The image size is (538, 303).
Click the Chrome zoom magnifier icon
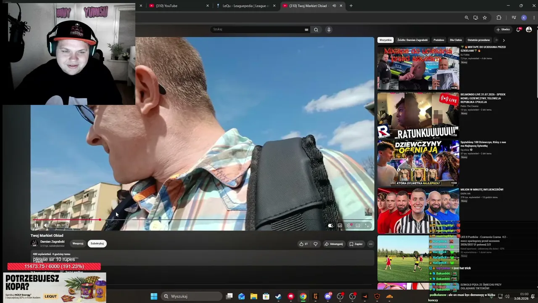[467, 18]
